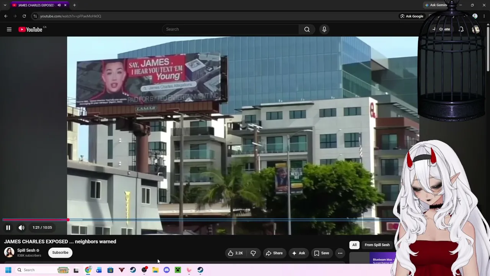Open the Ask Gemini button

click(436, 5)
